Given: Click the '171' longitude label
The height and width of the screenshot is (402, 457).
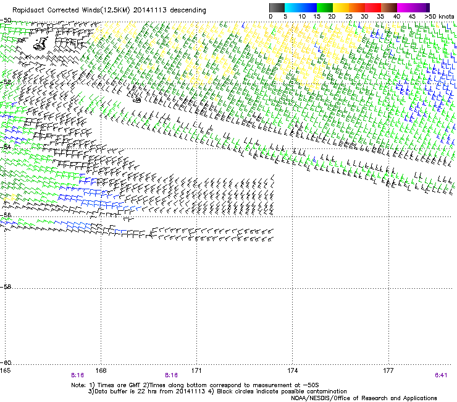Looking at the screenshot, I should tap(196, 370).
